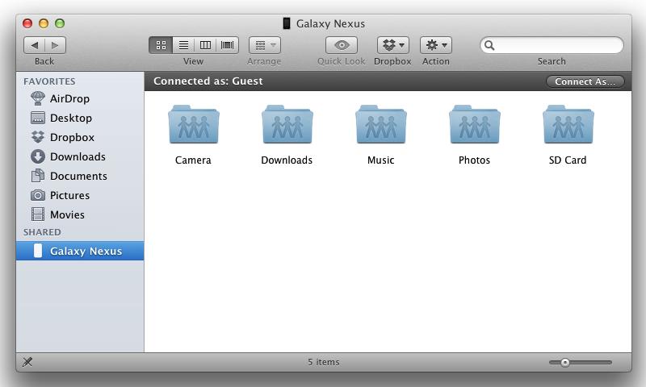The image size is (646, 387).
Task: Click the Quick Look eye button
Action: (x=342, y=45)
